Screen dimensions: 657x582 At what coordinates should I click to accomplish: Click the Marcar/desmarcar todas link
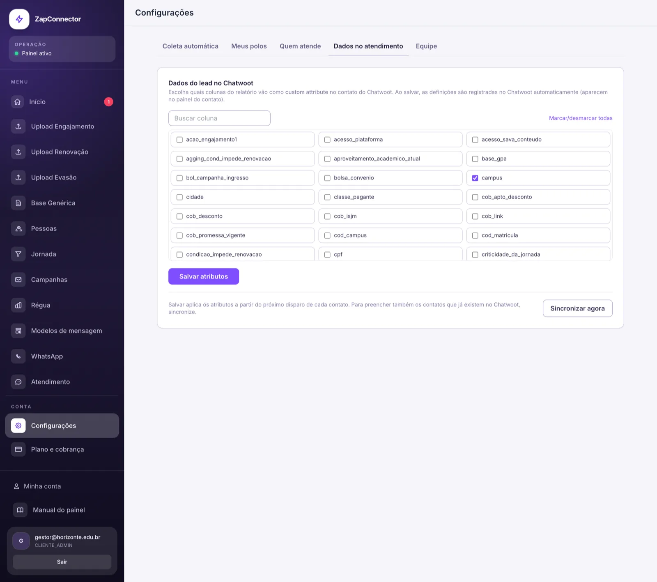pyautogui.click(x=581, y=118)
